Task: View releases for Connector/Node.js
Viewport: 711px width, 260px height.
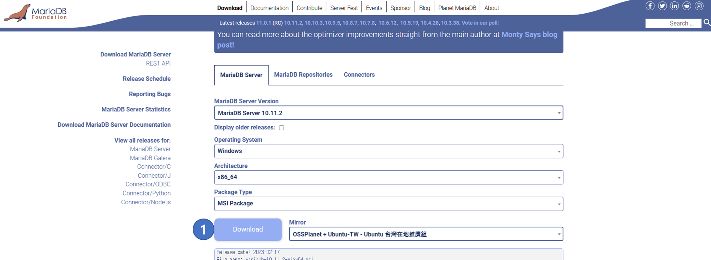Action: click(x=146, y=202)
